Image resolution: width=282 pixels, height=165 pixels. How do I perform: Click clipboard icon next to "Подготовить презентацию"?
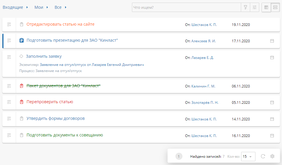tap(21, 41)
